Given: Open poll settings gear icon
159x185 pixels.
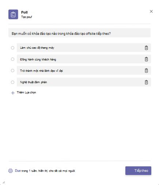Looking at the screenshot, I should pyautogui.click(x=11, y=171).
